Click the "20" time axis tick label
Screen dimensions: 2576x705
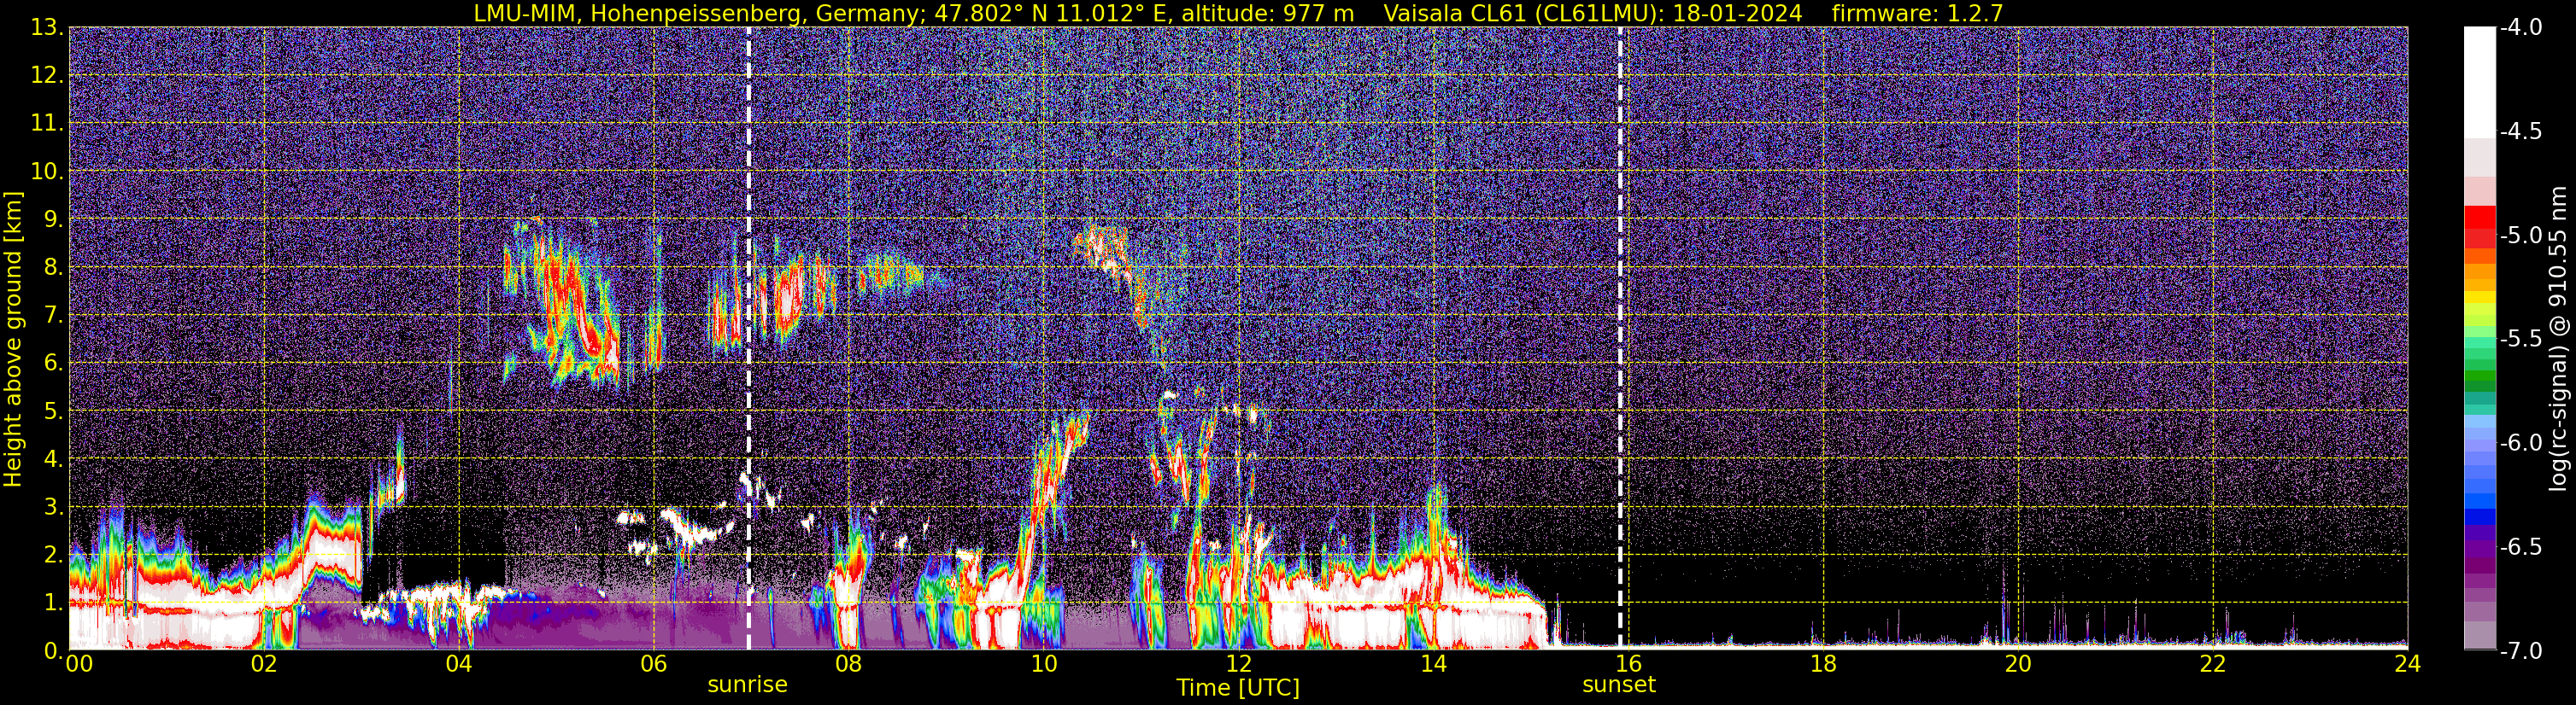[2018, 665]
